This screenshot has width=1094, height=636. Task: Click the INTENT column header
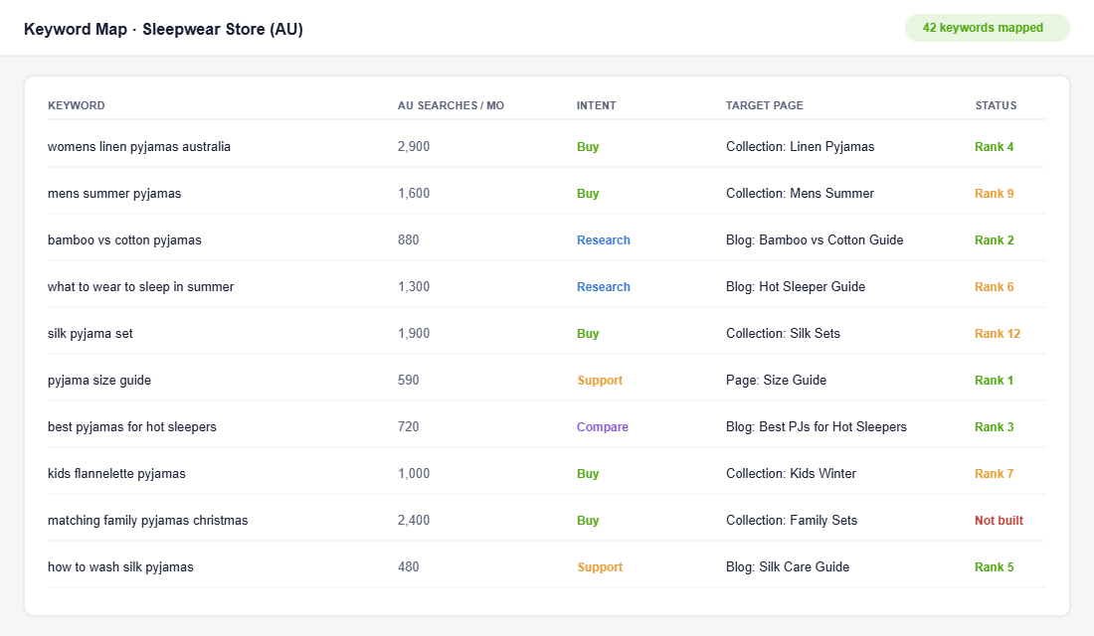(596, 105)
